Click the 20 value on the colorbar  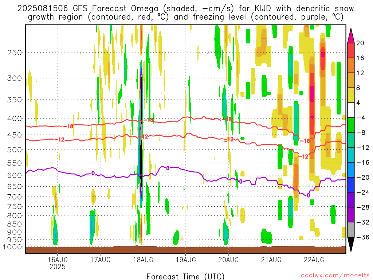[x=360, y=43]
